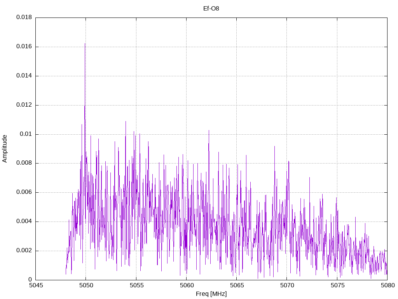The image size is (398, 299).
Task: Click the 0.01 y-axis tick label
Action: point(26,134)
